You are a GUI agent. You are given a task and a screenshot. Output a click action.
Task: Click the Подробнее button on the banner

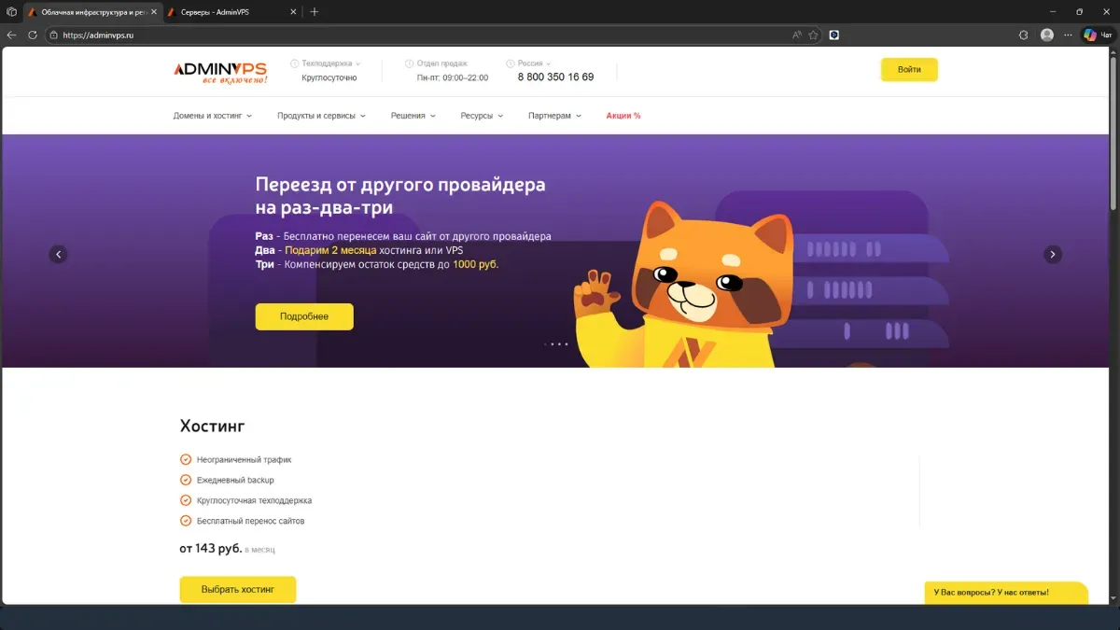pos(304,316)
